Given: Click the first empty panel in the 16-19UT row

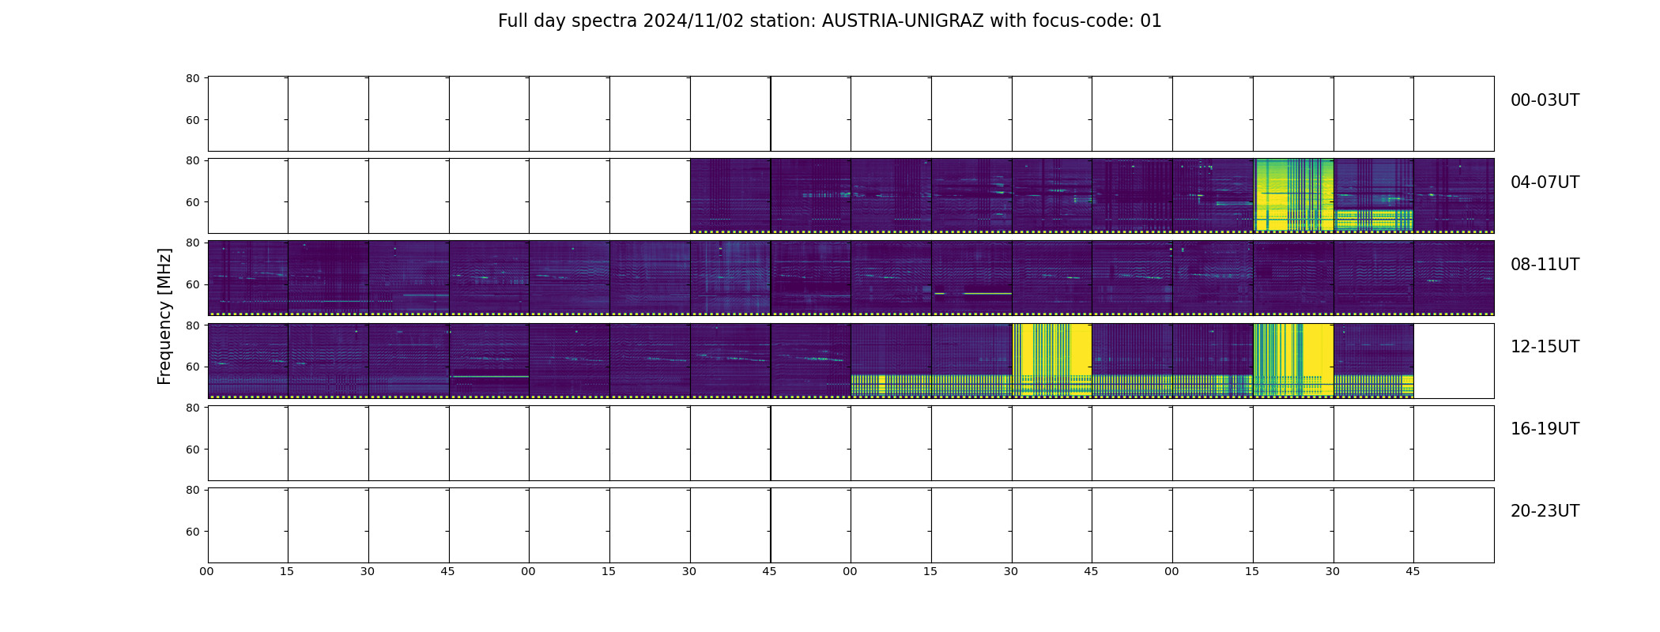Looking at the screenshot, I should click(248, 443).
